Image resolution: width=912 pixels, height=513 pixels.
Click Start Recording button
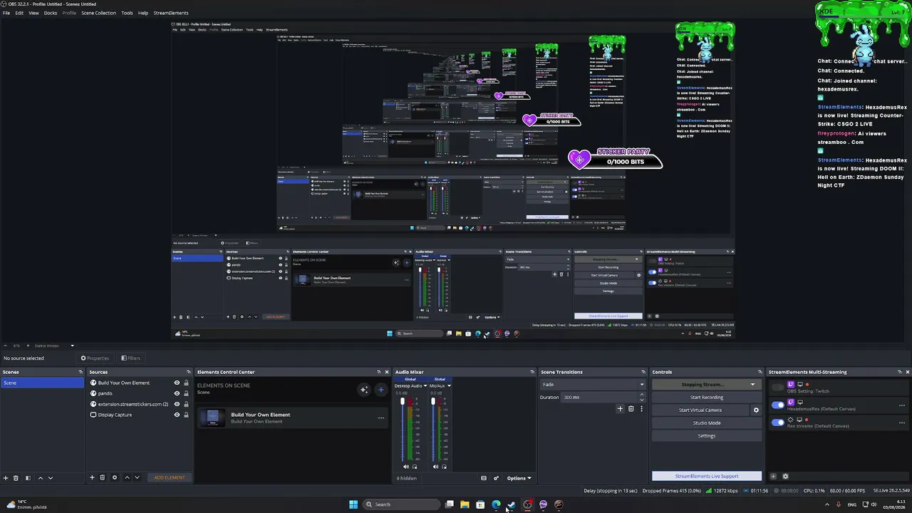(706, 398)
